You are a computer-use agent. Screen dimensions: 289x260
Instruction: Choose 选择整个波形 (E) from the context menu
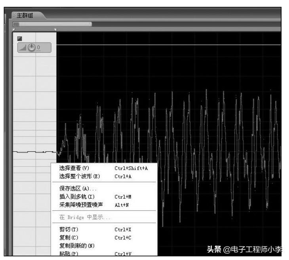point(104,176)
